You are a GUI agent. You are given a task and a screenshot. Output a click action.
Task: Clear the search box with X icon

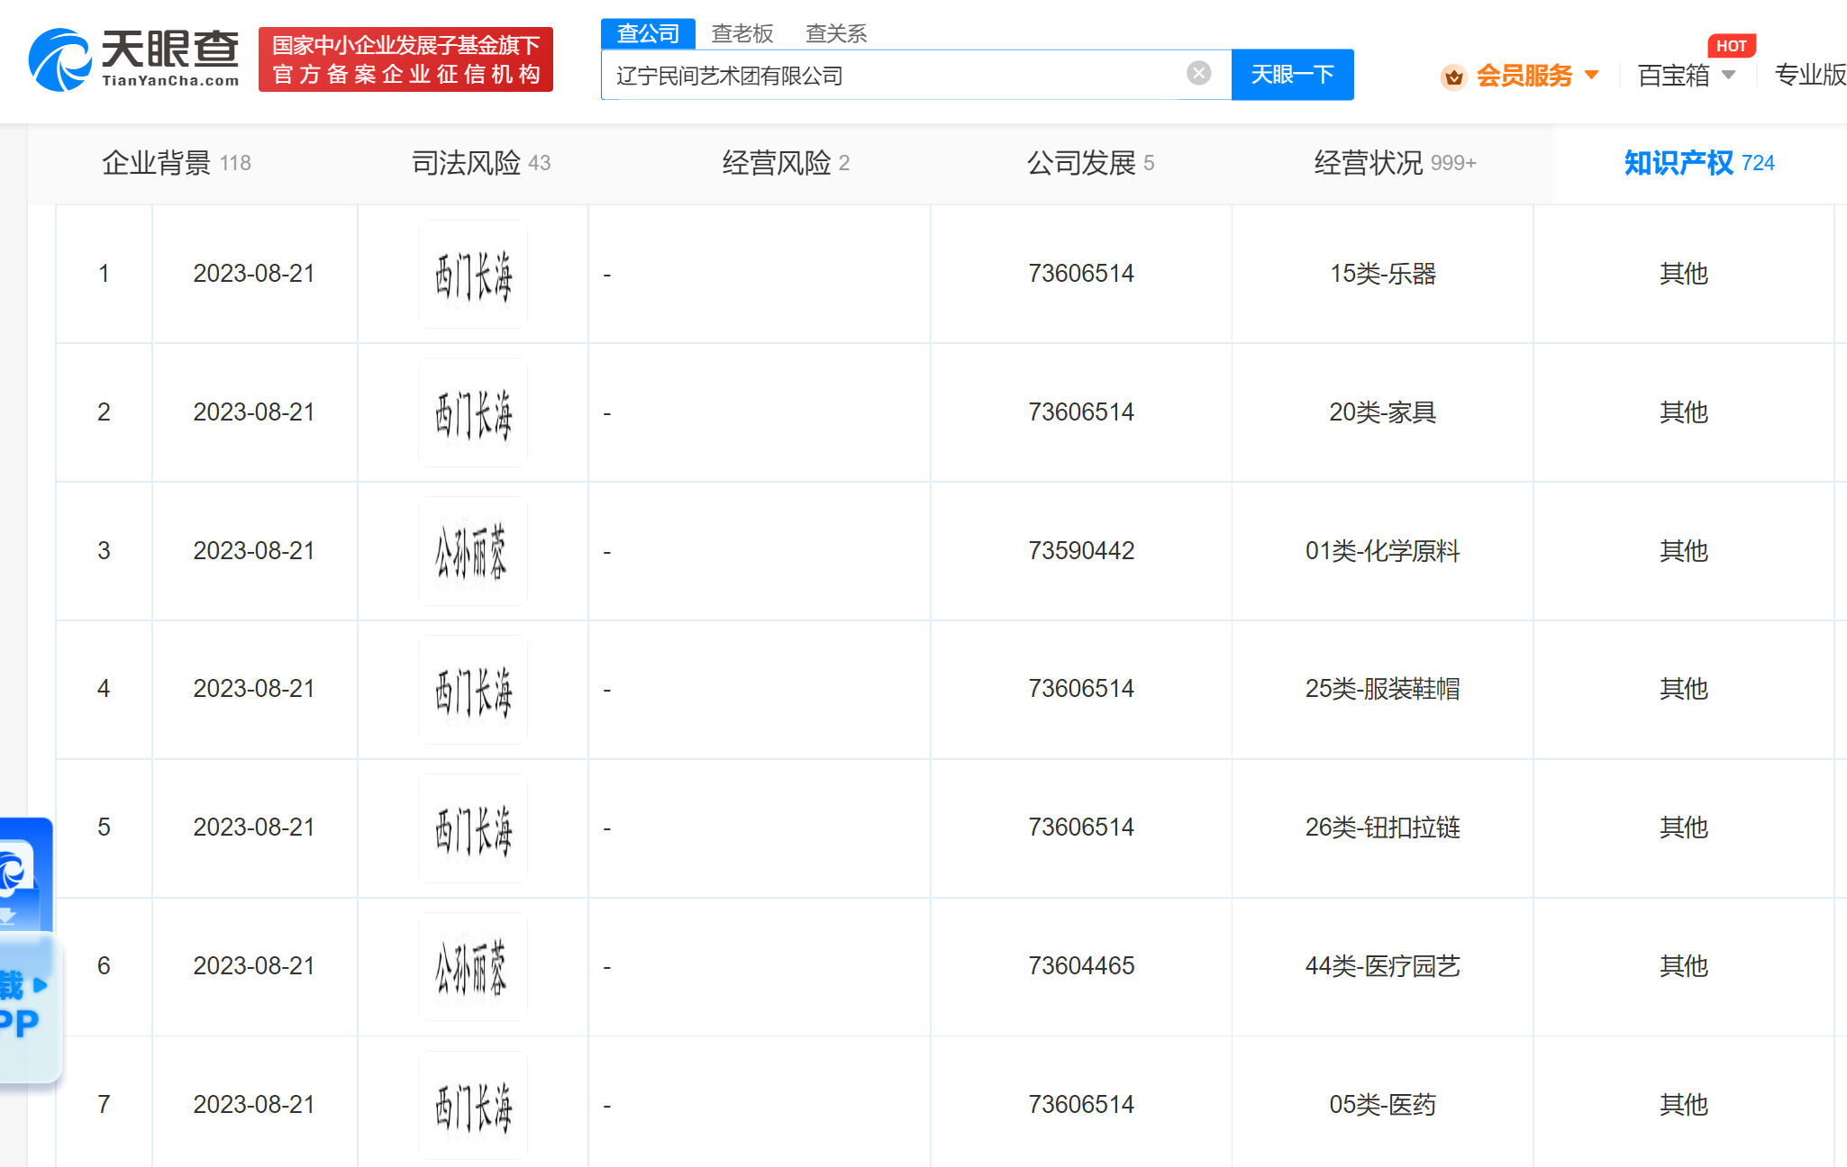[1198, 73]
